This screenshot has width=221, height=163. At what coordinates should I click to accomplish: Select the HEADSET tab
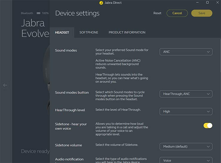(x=62, y=32)
